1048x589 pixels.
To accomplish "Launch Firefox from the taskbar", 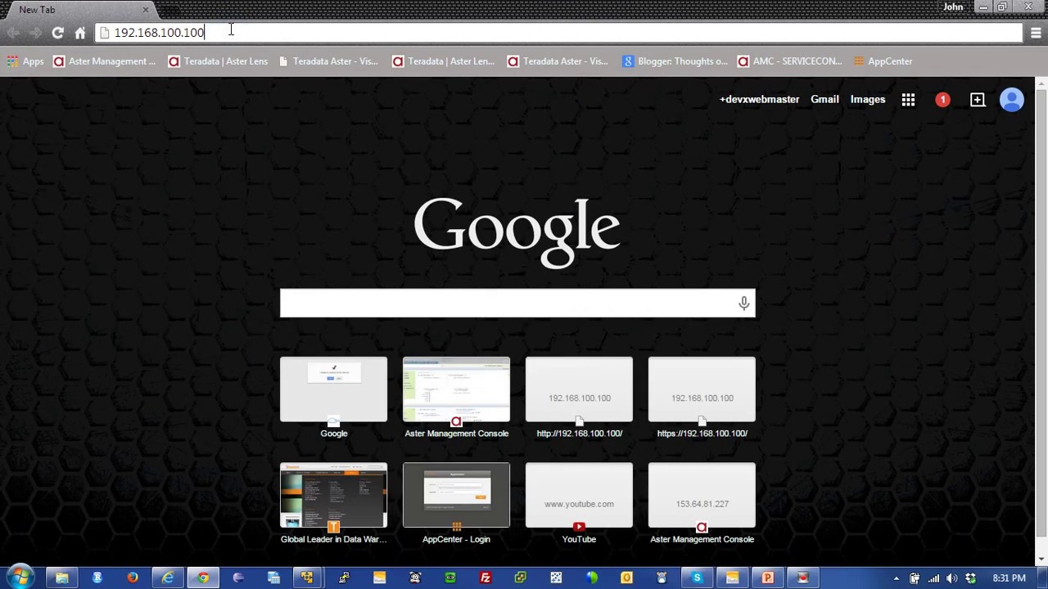I will [x=132, y=578].
